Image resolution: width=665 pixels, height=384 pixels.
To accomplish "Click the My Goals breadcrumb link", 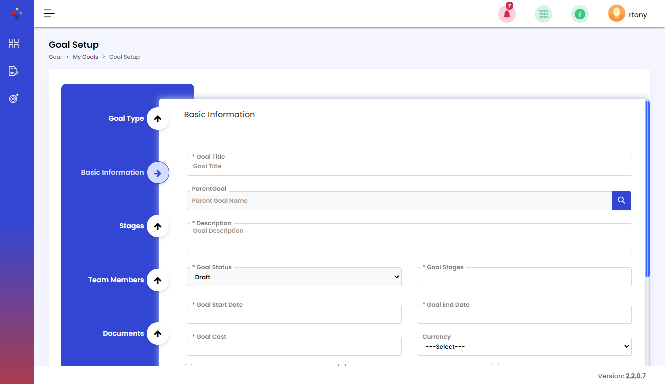I will 85,57.
